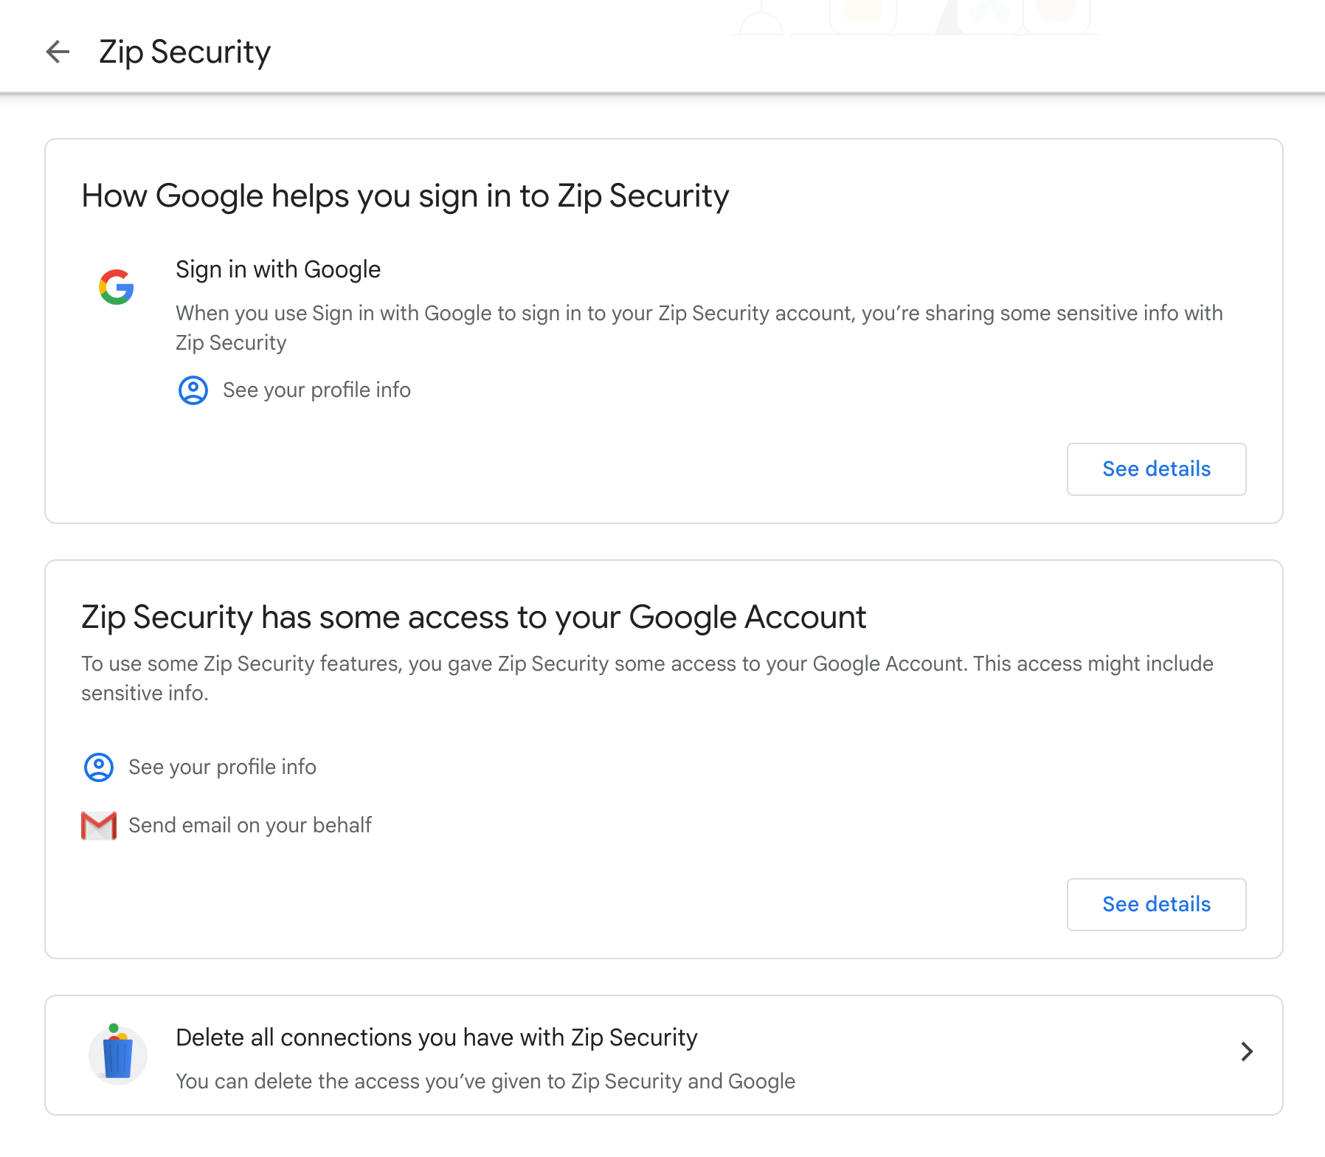Click the Gmail envelope icon

click(99, 826)
